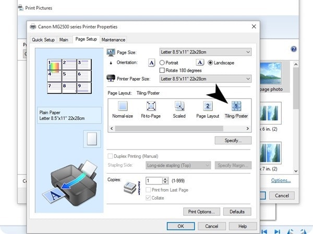Click the Plain Paper media info box

(x=69, y=115)
